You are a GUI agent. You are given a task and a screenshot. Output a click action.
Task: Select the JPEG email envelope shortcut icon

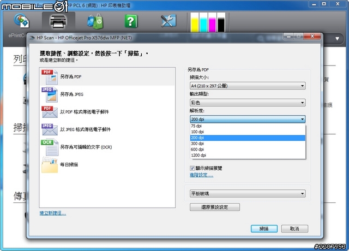coord(50,129)
